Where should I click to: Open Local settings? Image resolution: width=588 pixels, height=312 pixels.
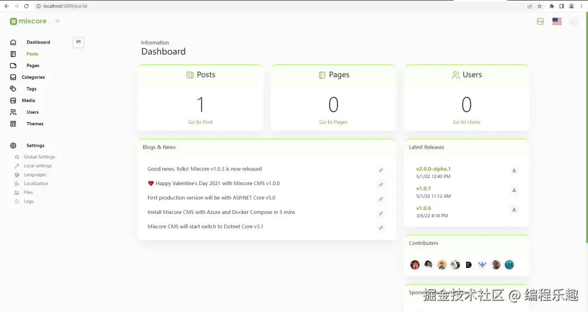(x=38, y=166)
